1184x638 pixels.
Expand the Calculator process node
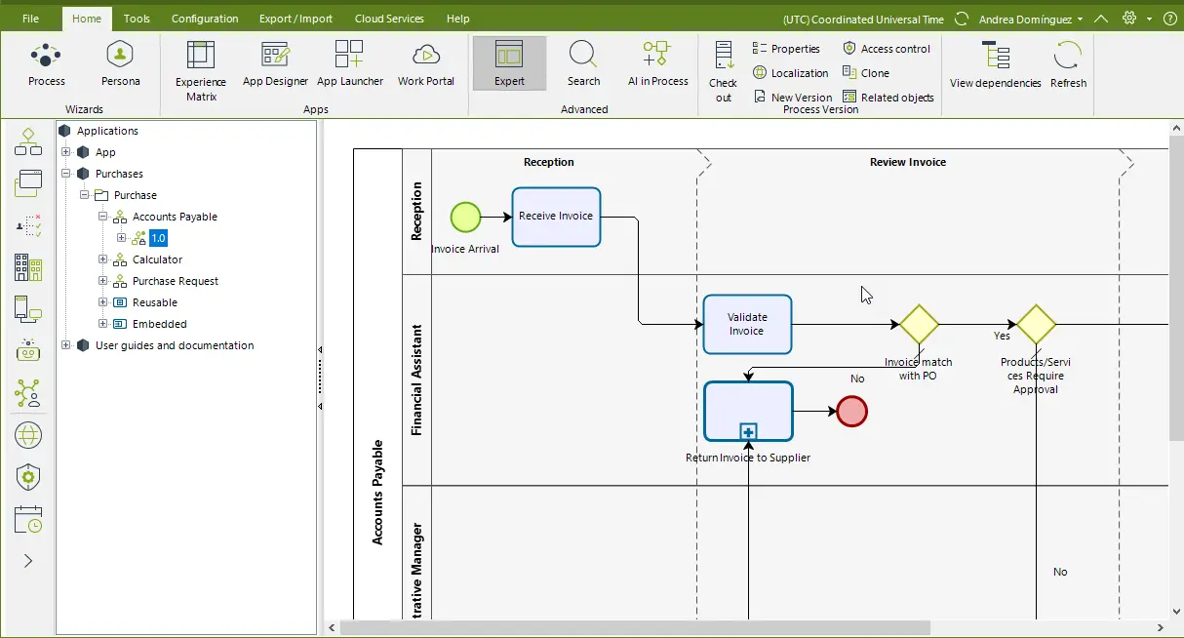102,259
